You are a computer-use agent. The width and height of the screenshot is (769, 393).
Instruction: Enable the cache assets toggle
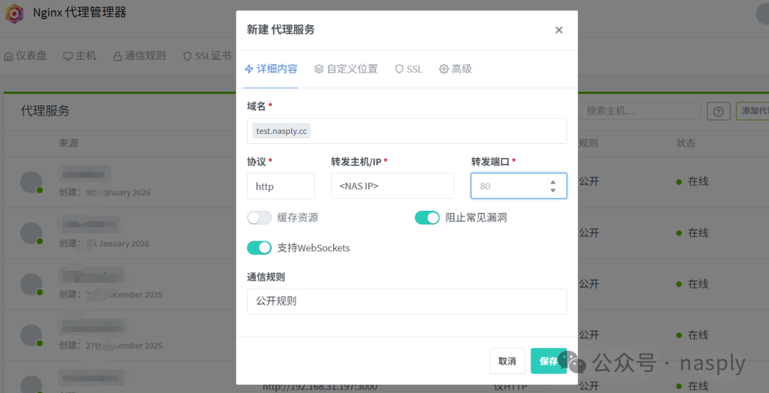point(259,218)
